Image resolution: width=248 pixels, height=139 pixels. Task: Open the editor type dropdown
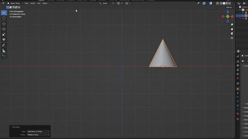3,3
